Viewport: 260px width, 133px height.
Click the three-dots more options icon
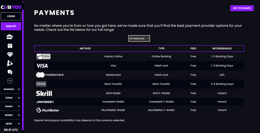10,81
